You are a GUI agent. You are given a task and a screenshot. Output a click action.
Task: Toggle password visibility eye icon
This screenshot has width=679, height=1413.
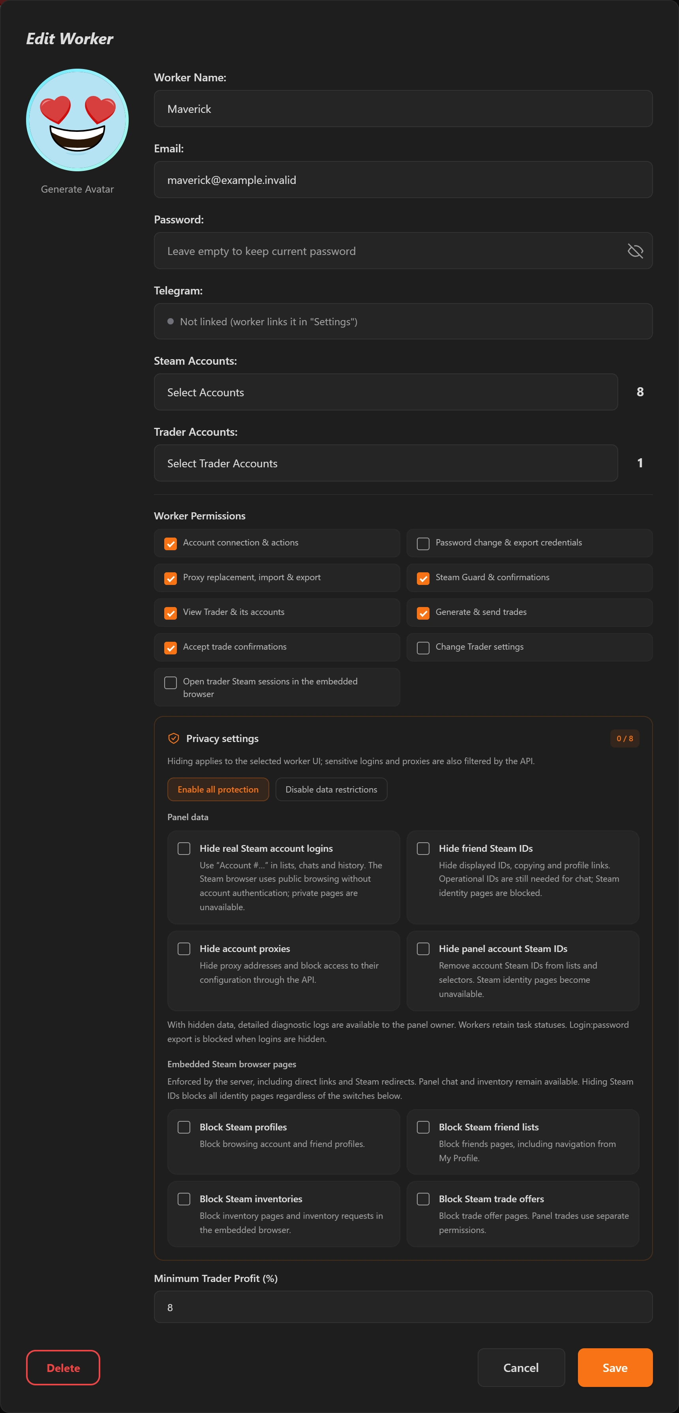(635, 251)
